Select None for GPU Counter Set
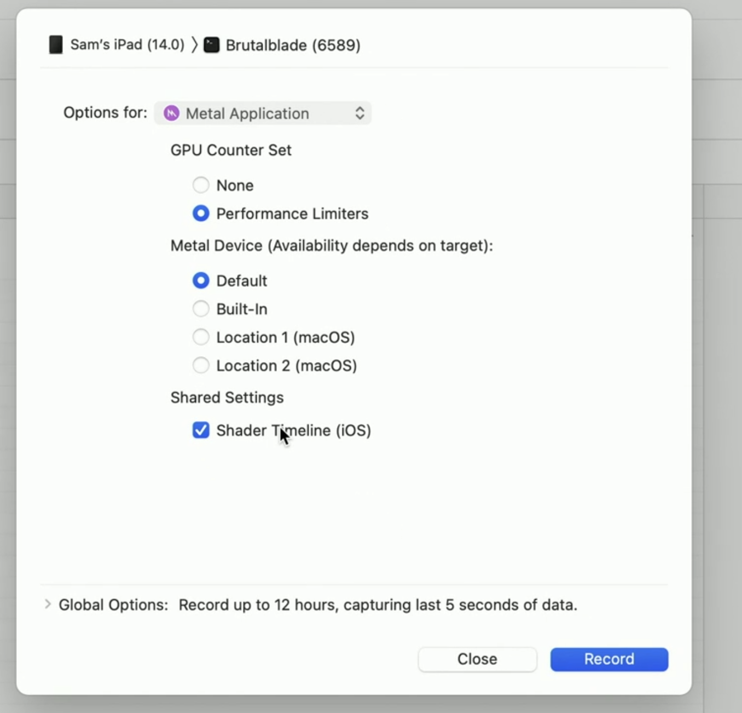The width and height of the screenshot is (742, 713). click(x=201, y=185)
